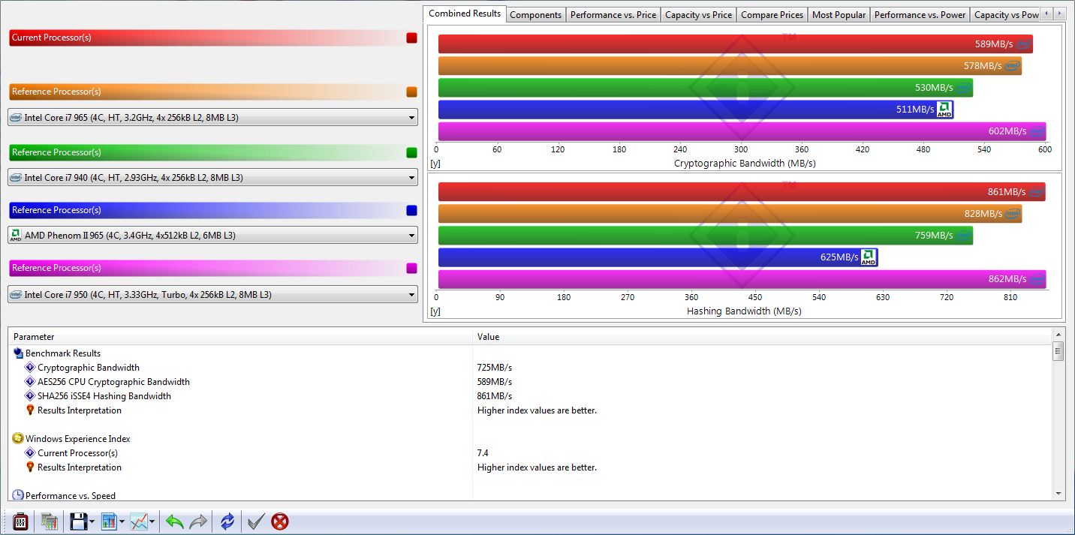Open the Performance vs. Power tab

point(920,15)
